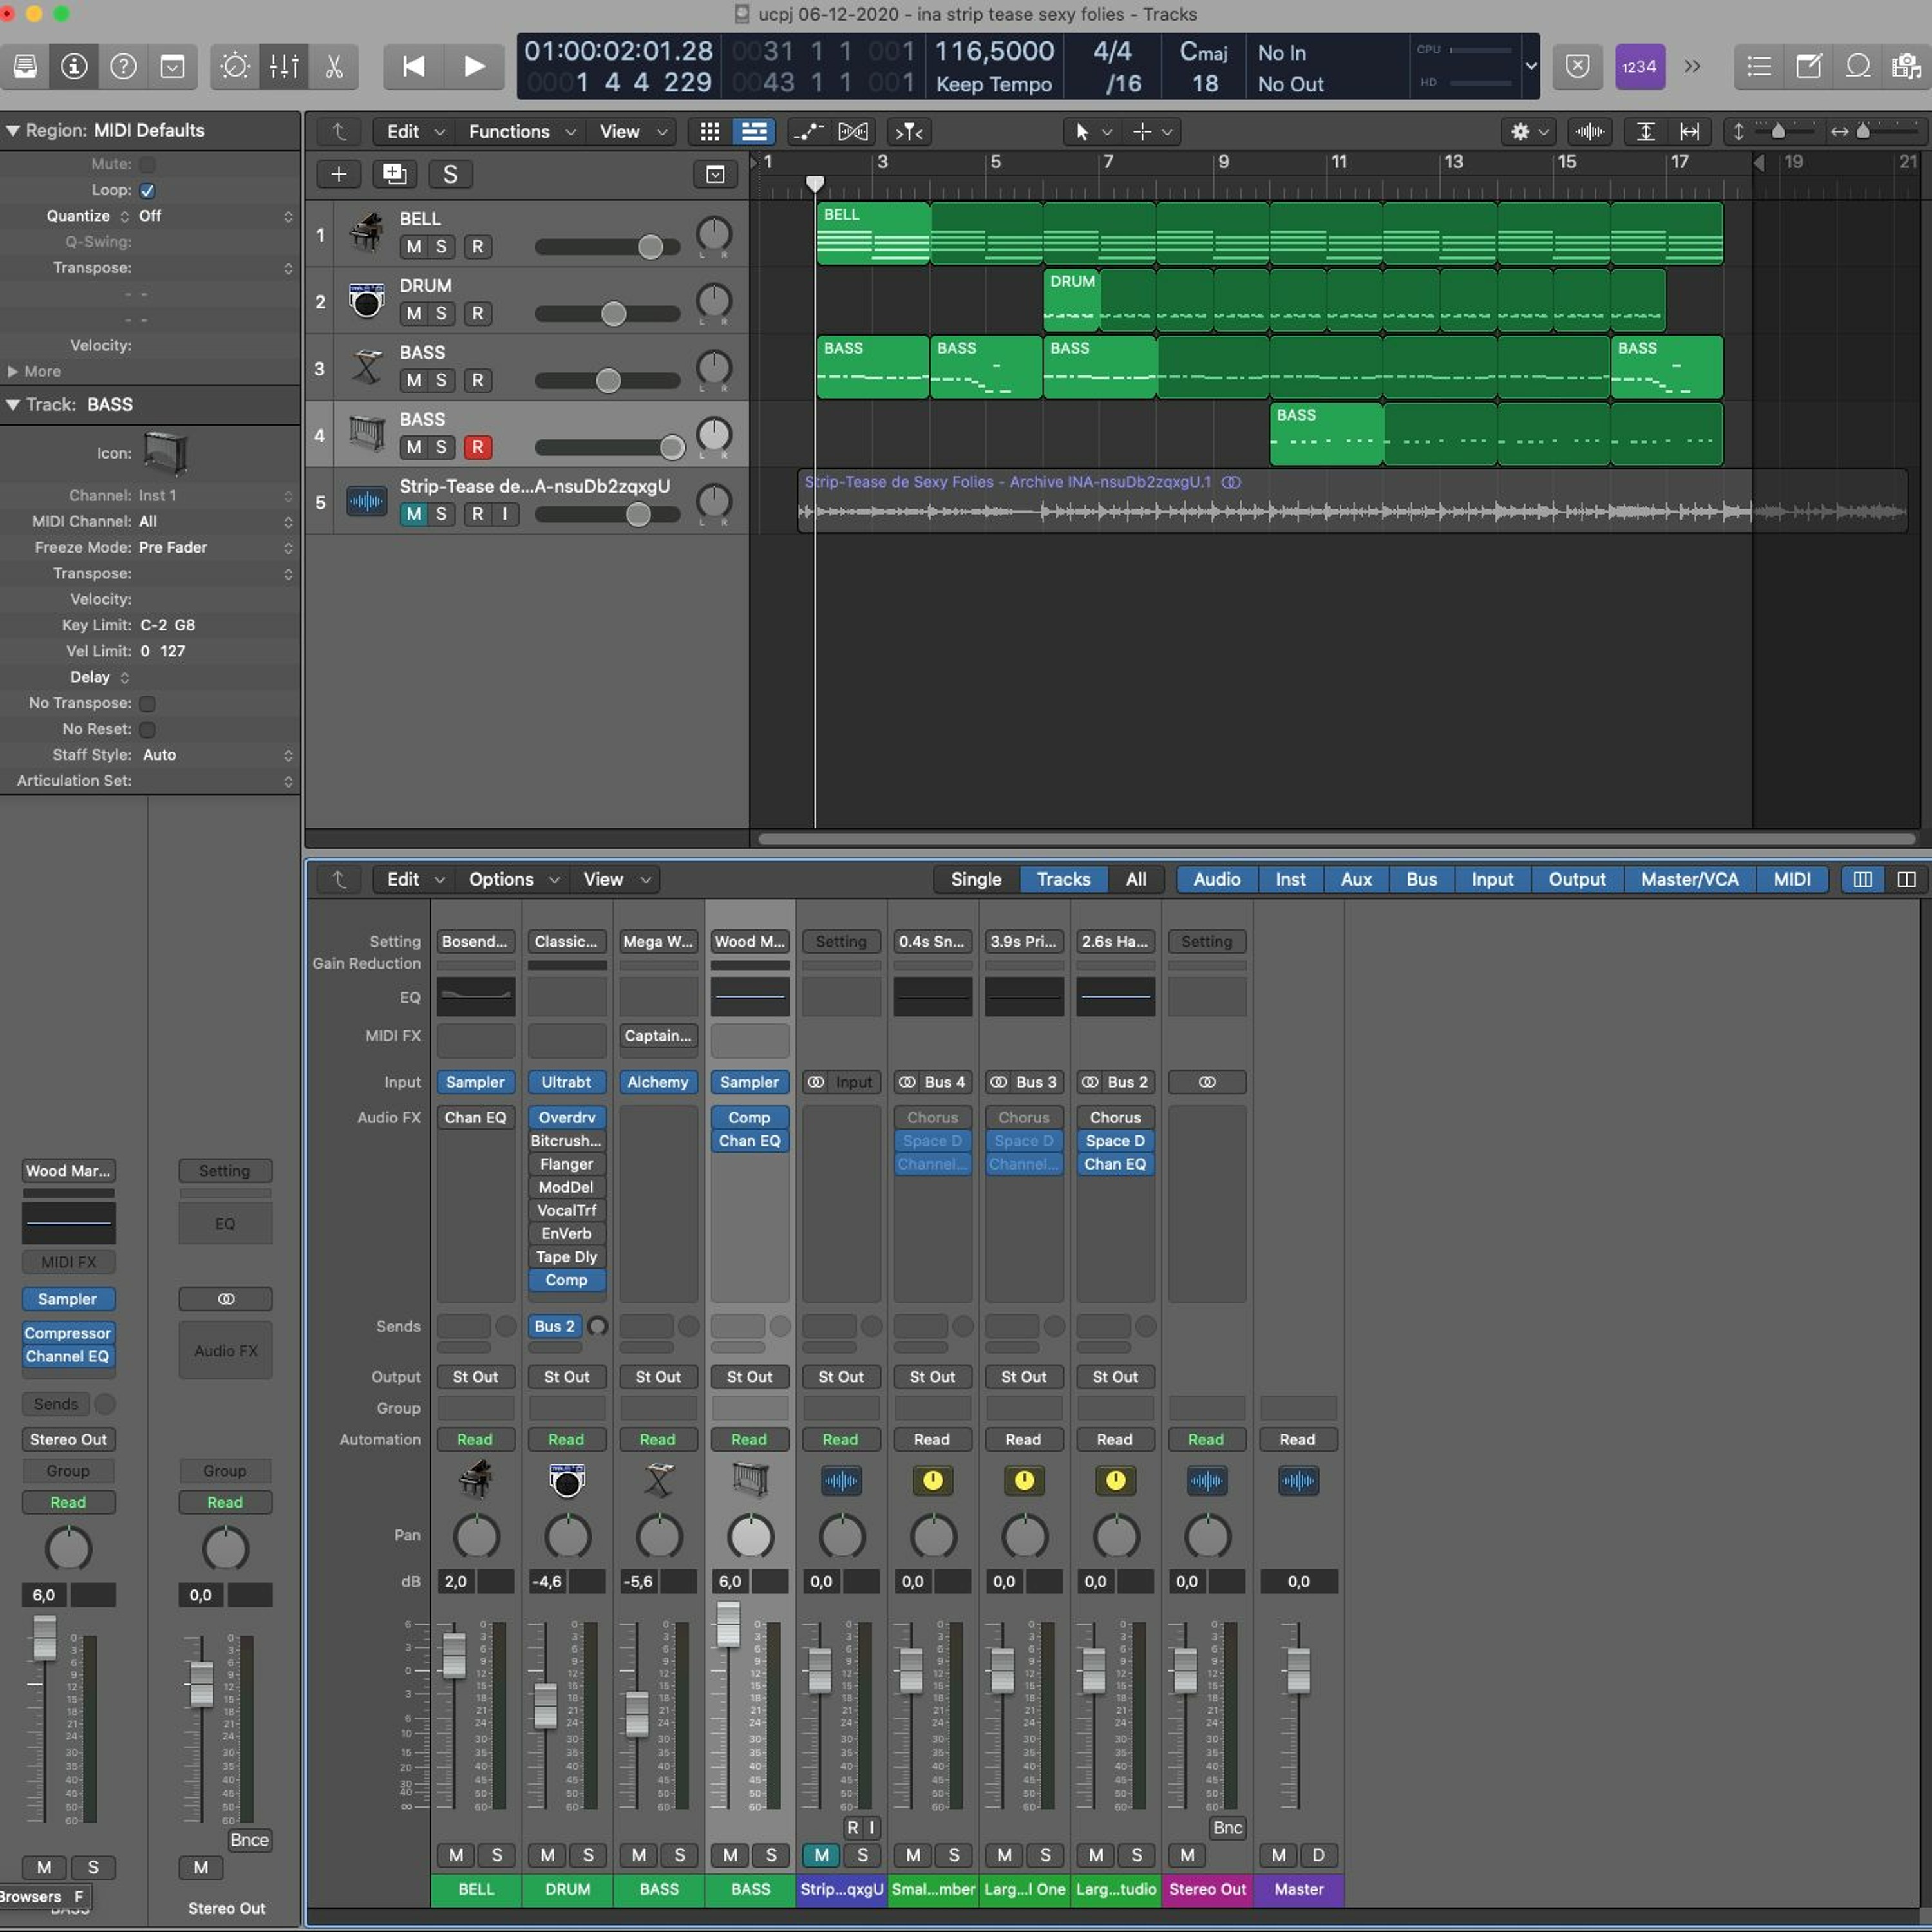Disable record on track 4 BASS
This screenshot has height=1932, width=1932.
477,447
